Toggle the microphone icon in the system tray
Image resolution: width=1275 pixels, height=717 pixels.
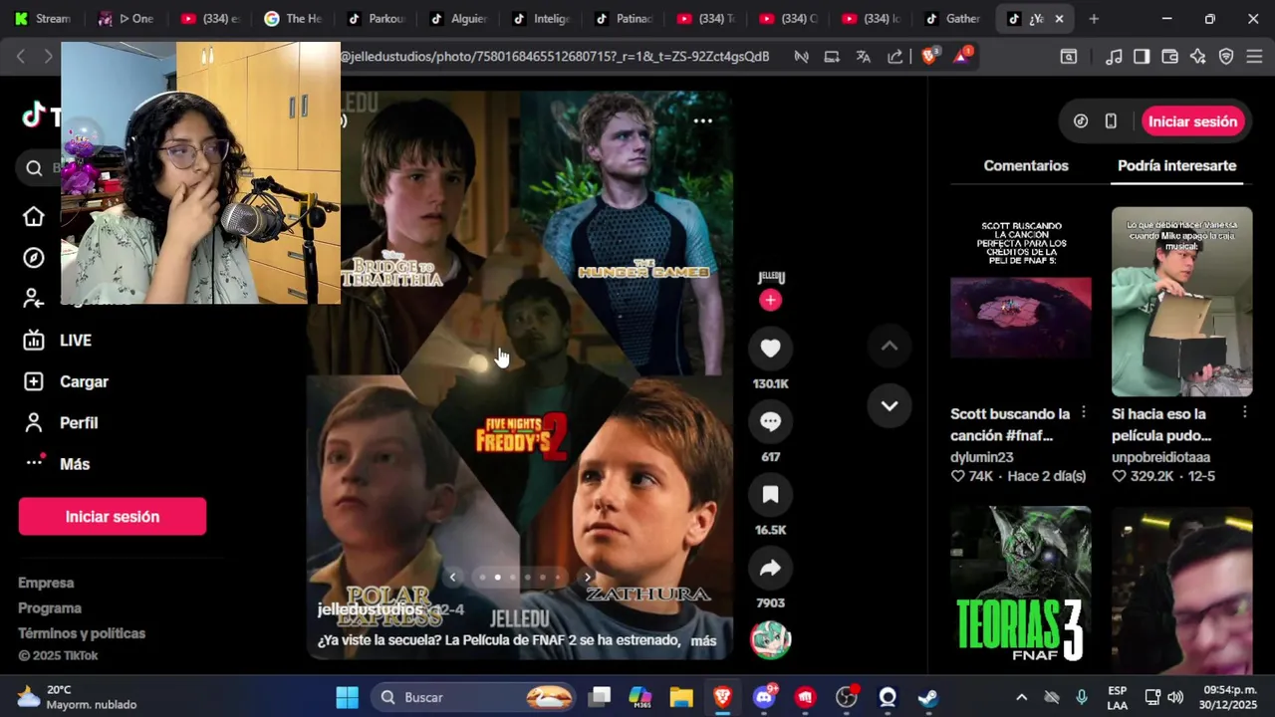tap(1082, 697)
